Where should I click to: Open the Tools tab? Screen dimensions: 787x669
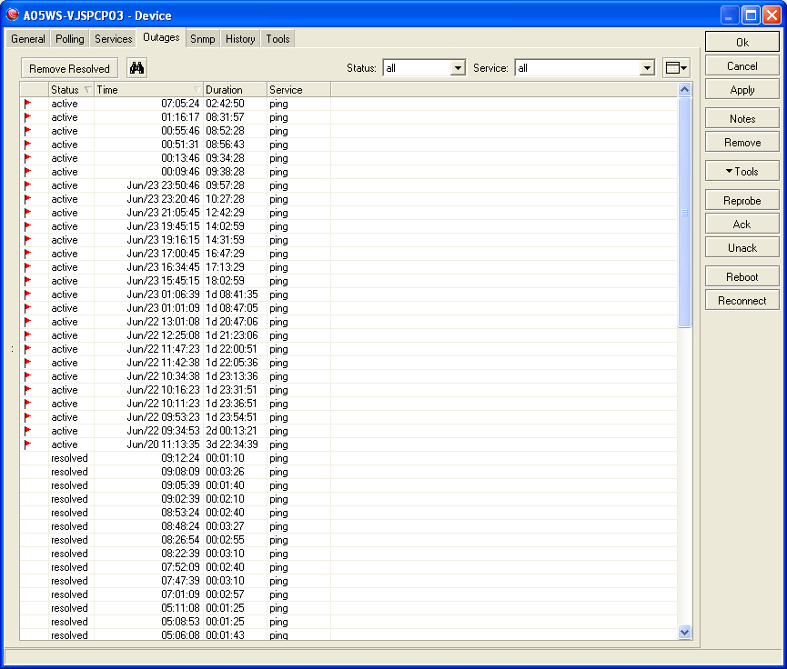(x=277, y=38)
